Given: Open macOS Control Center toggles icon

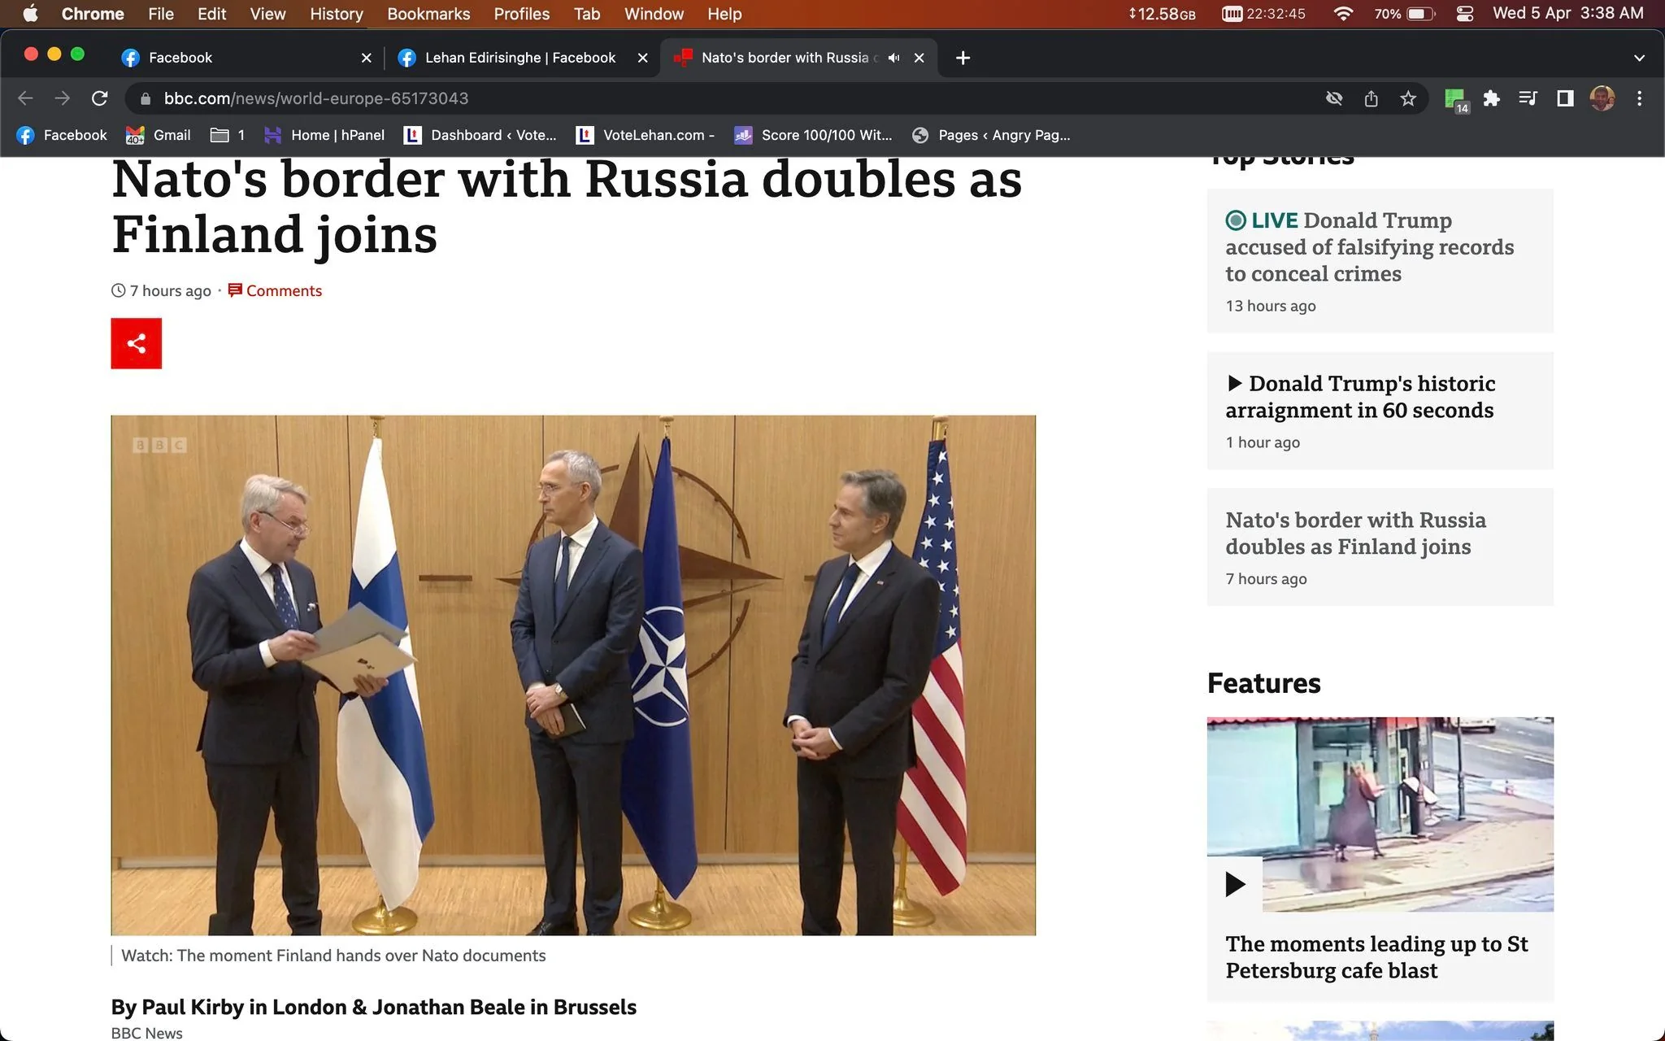Looking at the screenshot, I should tap(1465, 14).
